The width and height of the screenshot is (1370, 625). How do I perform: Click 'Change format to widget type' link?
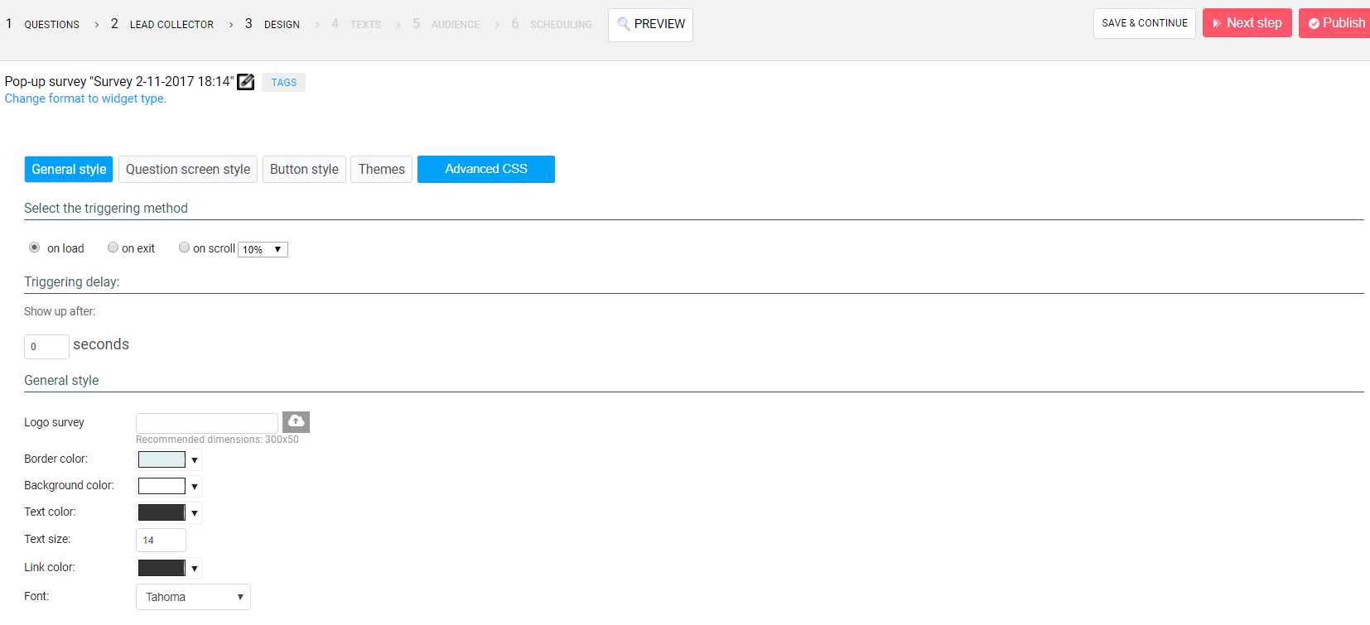pyautogui.click(x=85, y=99)
